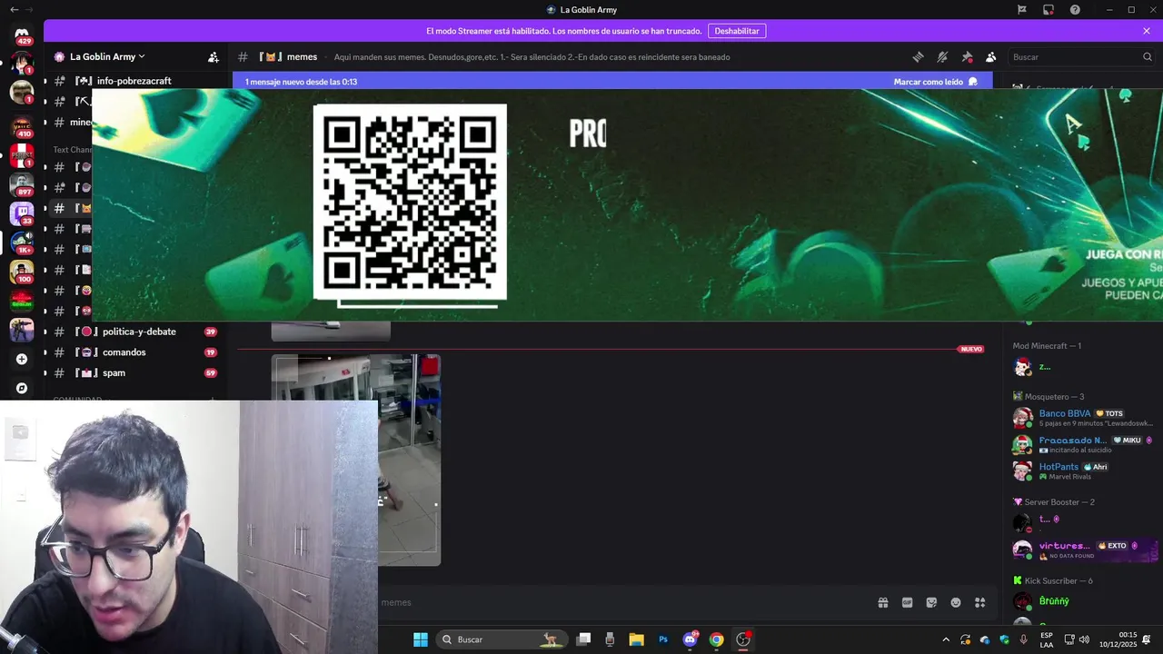This screenshot has height=654, width=1163.
Task: Click the Windows taskbar search box
Action: point(502,639)
